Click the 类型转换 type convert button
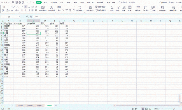The image size is (182, 110). click(80, 8)
